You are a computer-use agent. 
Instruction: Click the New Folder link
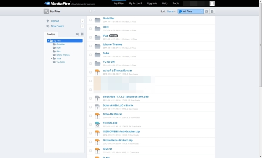57,26
